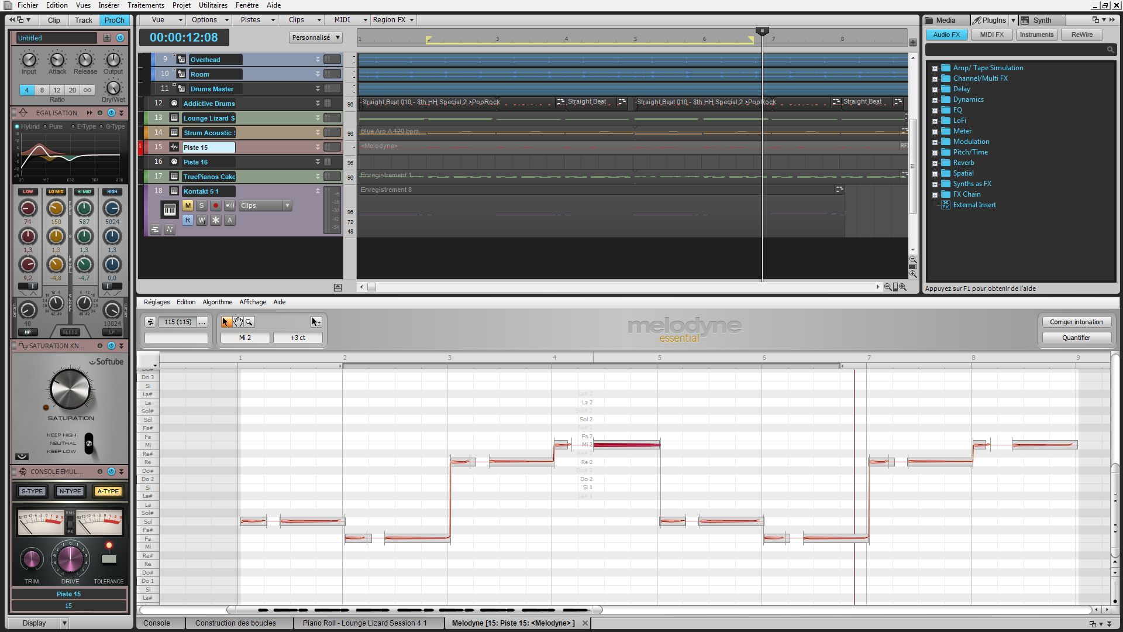This screenshot has width=1123, height=632.
Task: Switch to the Console tab
Action: pos(158,623)
